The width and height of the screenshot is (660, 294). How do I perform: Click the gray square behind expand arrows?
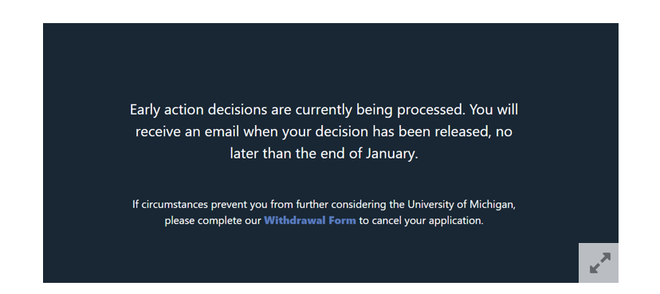[598, 262]
